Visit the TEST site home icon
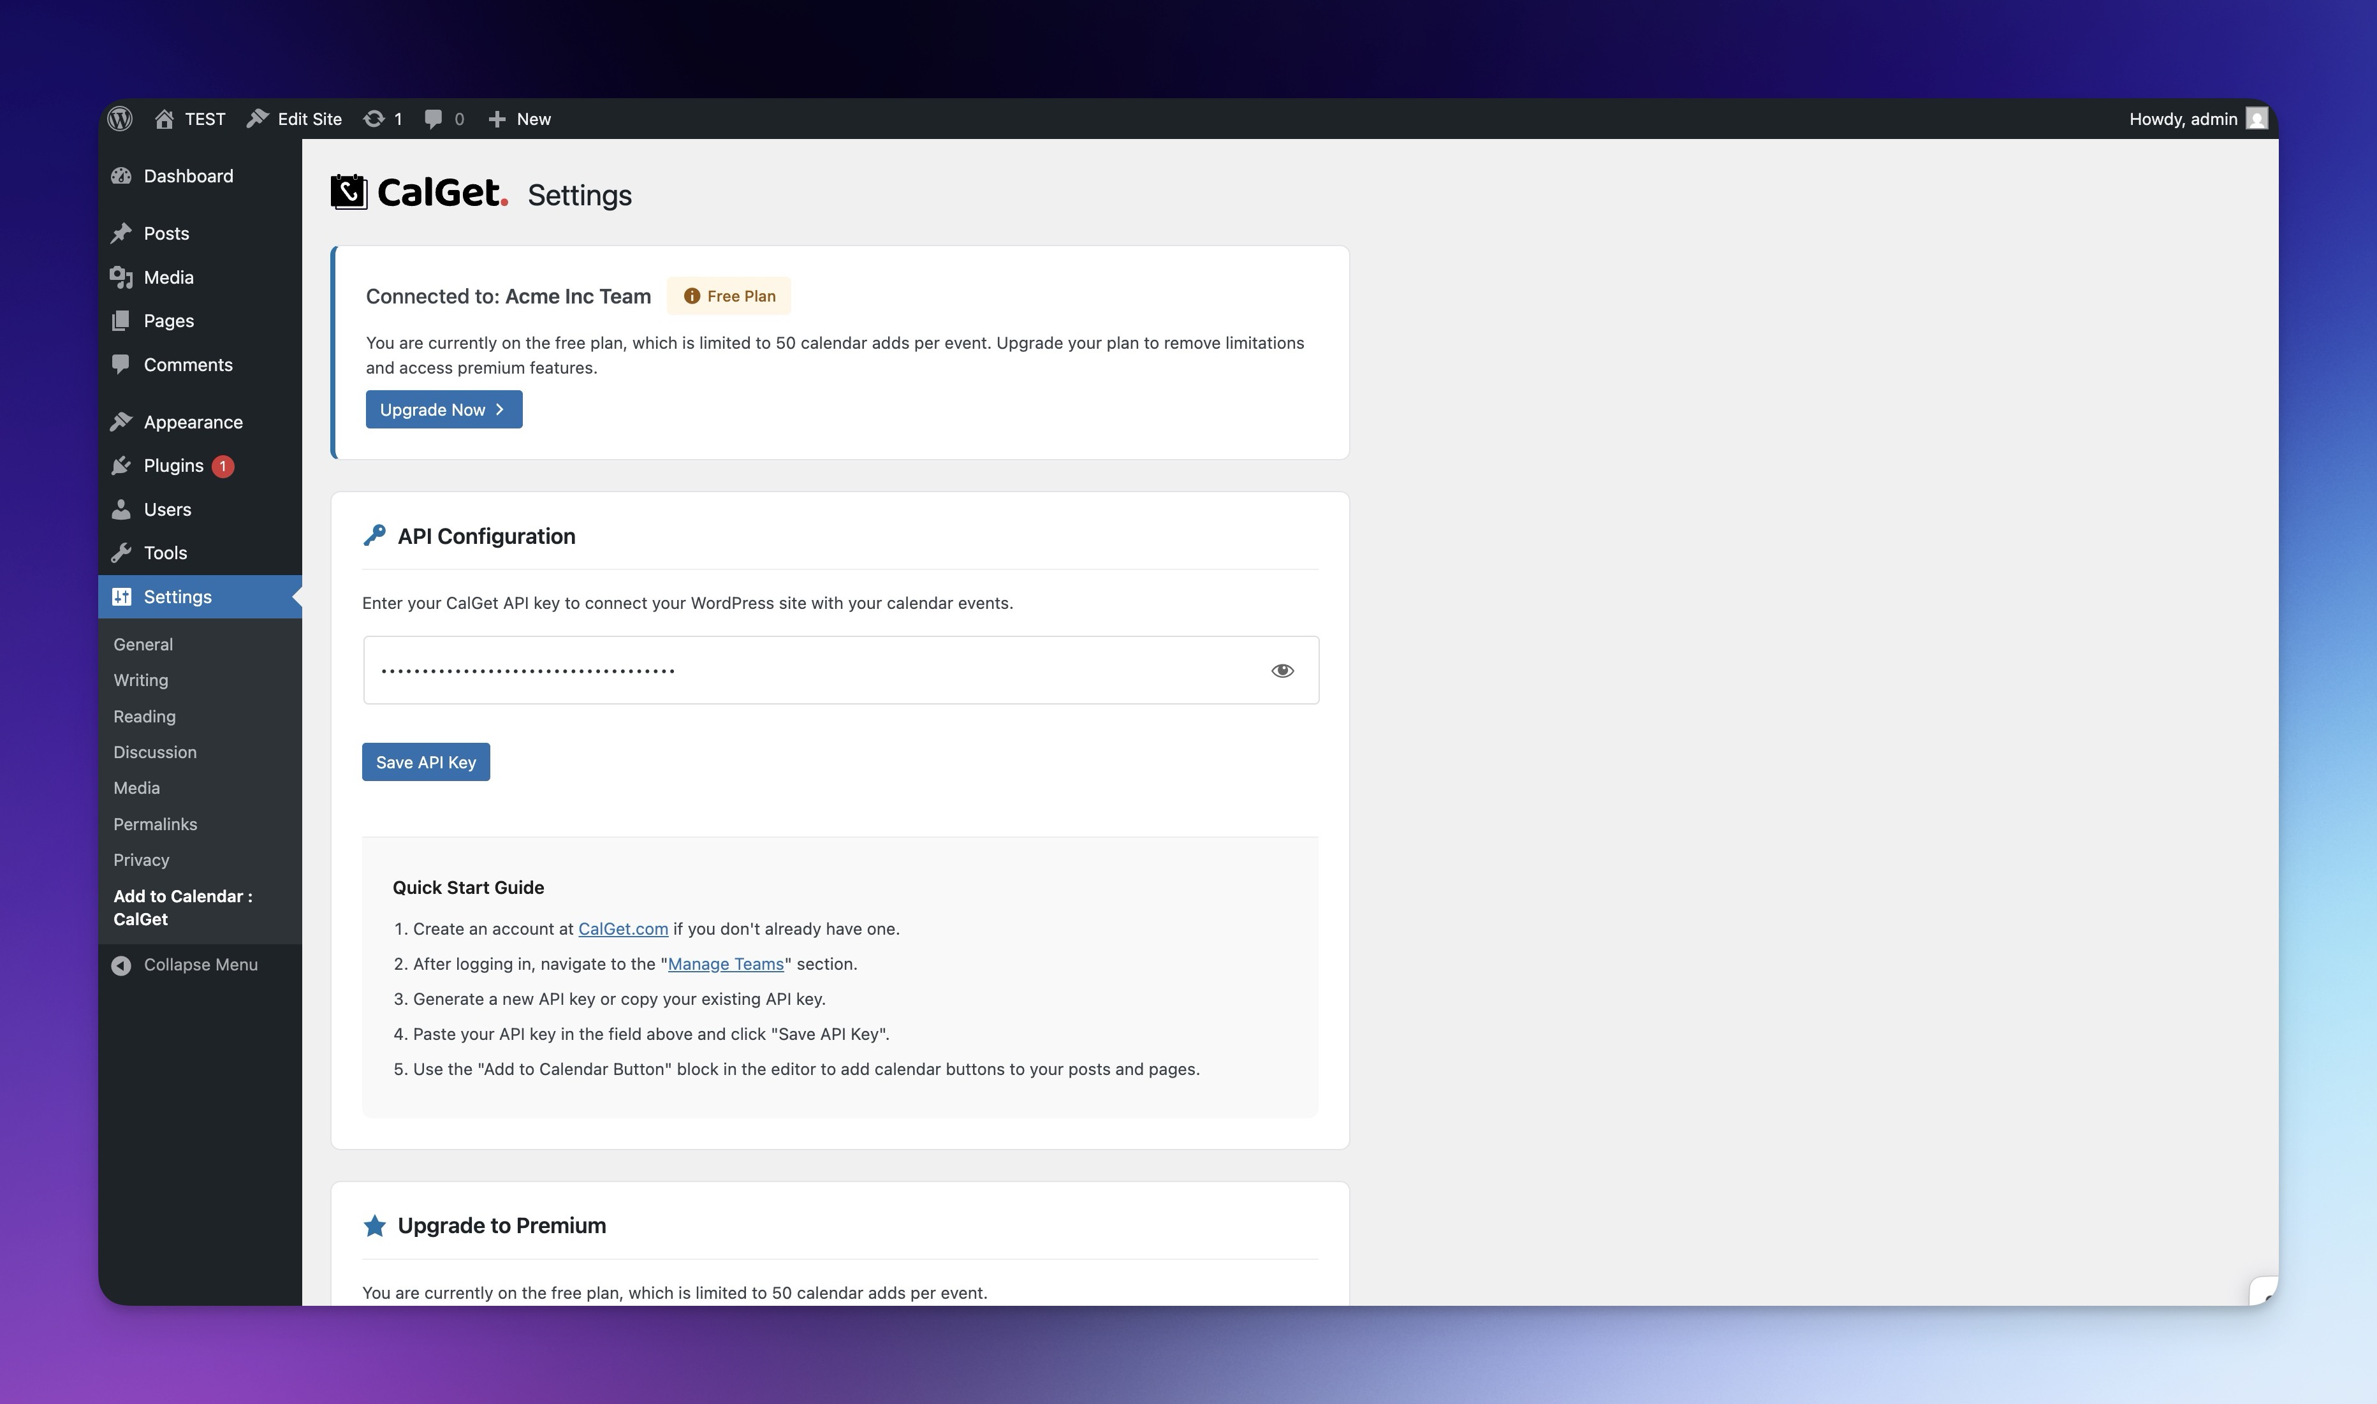 pyautogui.click(x=165, y=118)
